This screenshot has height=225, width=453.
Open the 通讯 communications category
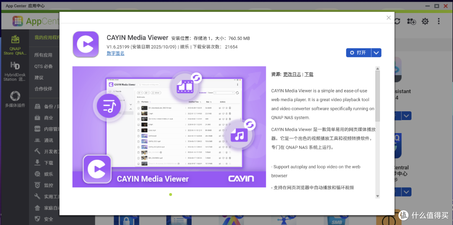coord(44,140)
